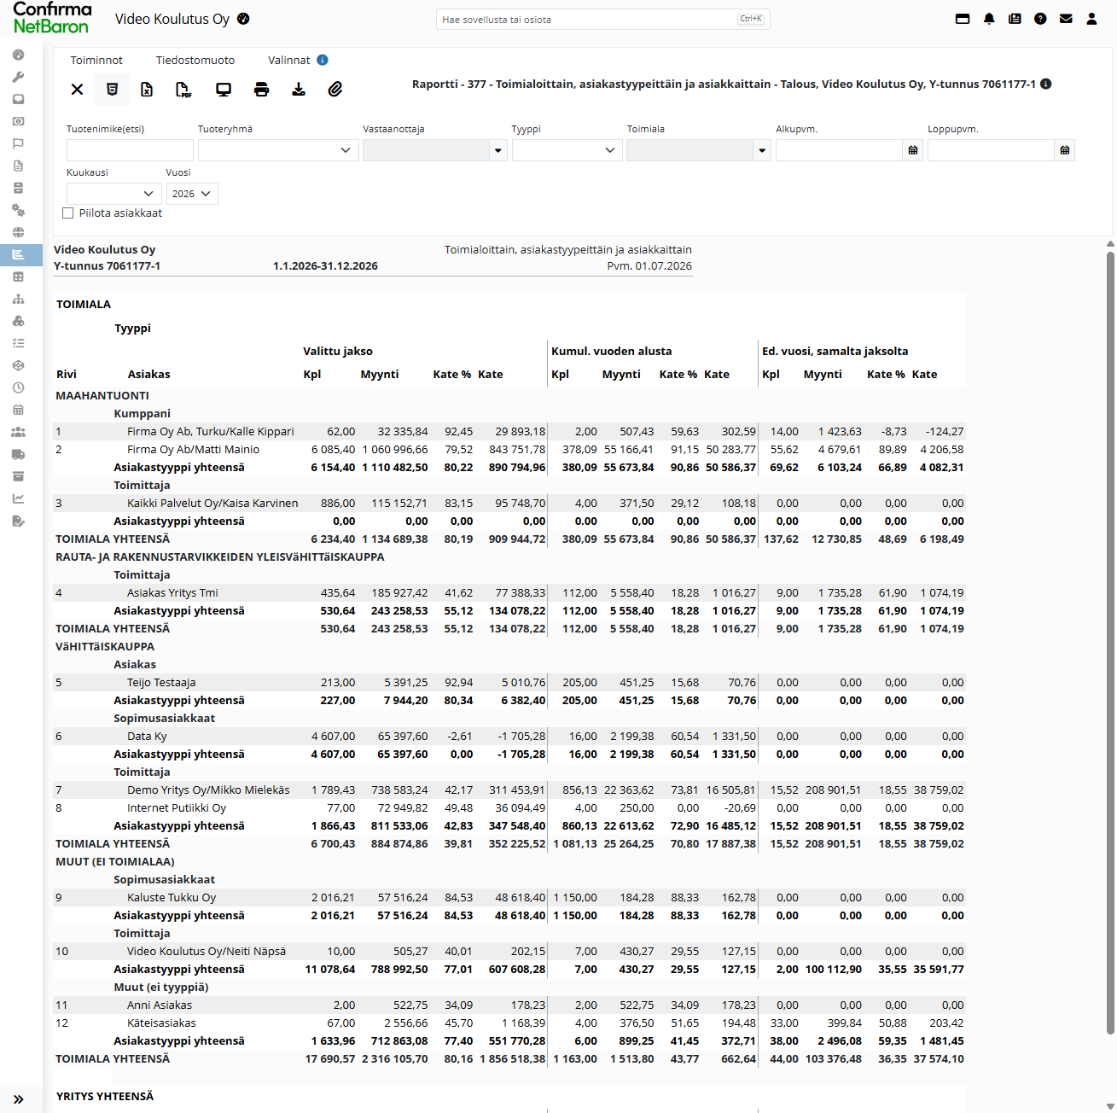Select the HTML5 file format icon

(112, 90)
